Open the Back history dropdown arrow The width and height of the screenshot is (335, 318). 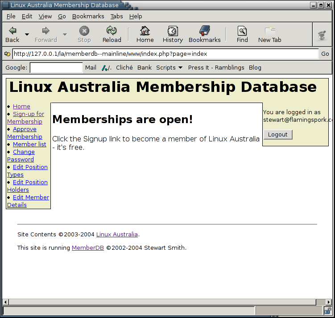point(27,34)
